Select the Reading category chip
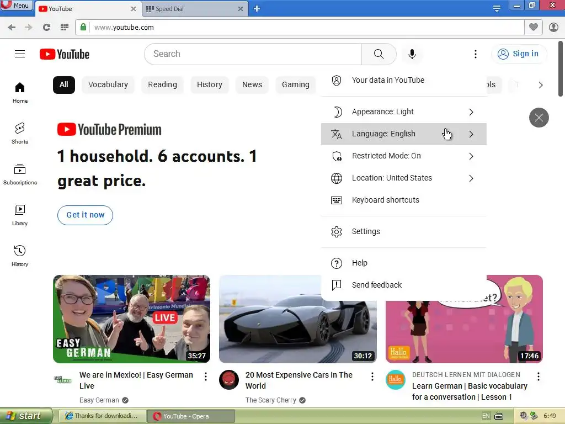565x424 pixels. tap(163, 84)
